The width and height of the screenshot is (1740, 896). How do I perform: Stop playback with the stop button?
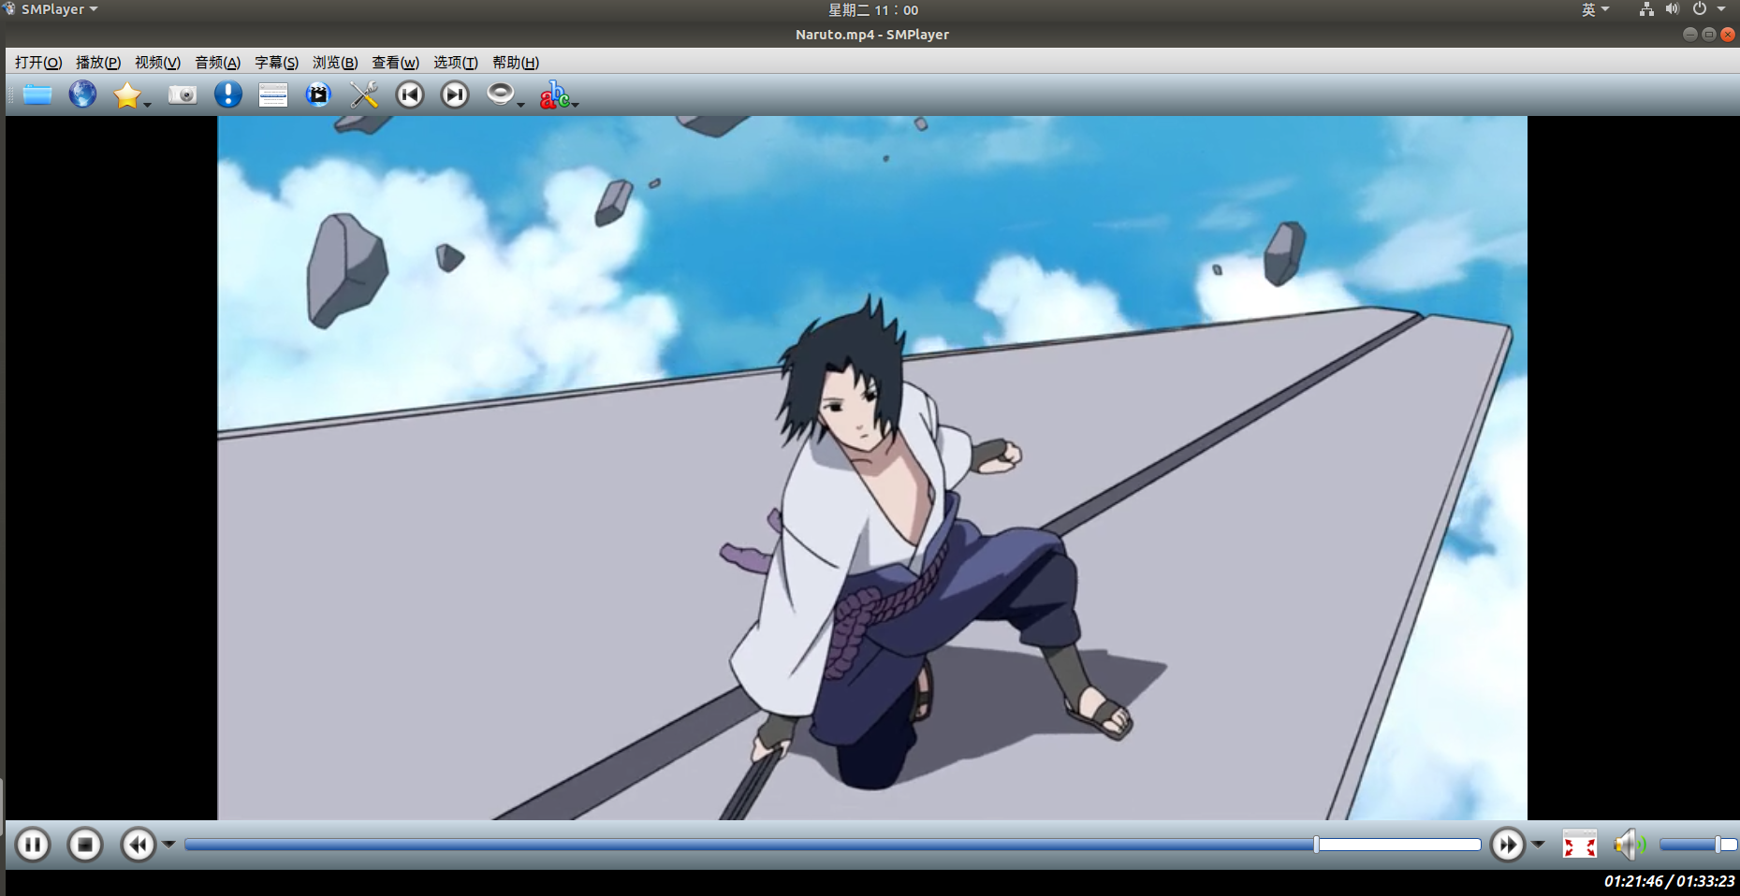point(84,845)
